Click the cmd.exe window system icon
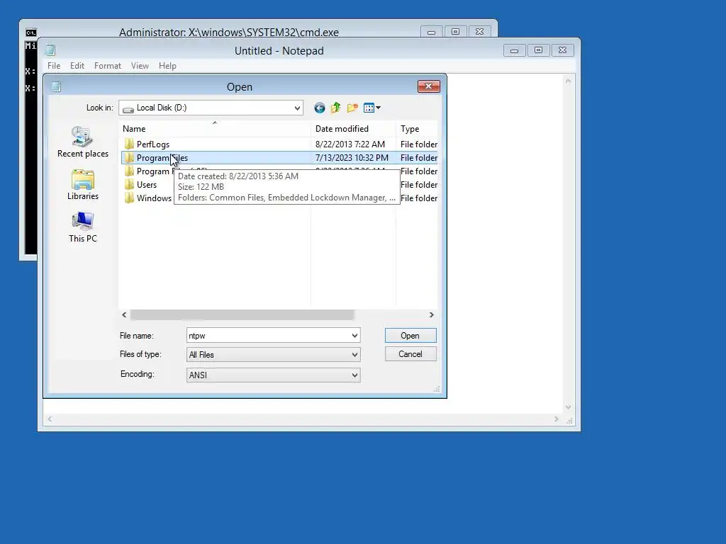 click(31, 33)
